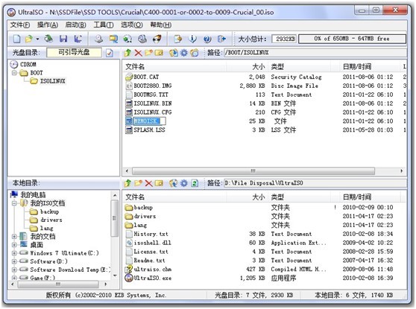416x309 pixels.
Task: Click the 可引导光盘 bootable disc field
Action: pyautogui.click(x=74, y=52)
